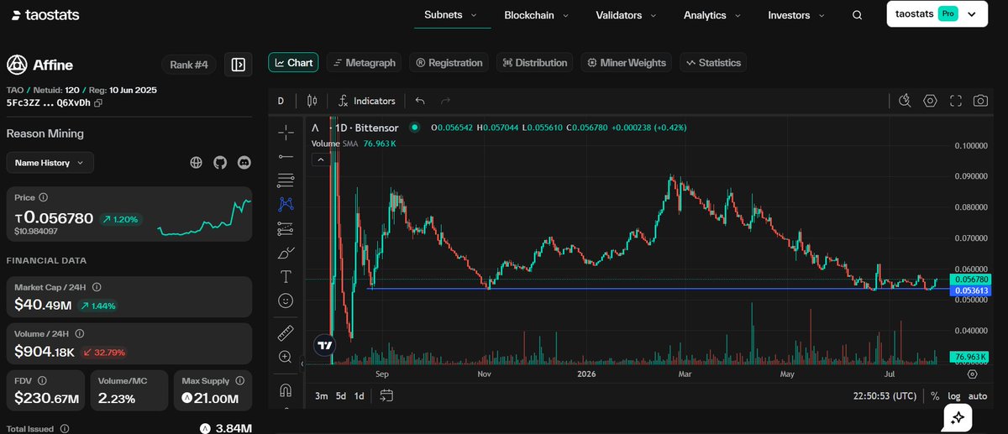Viewport: 1008px width, 434px height.
Task: Open the candlestick chart style selector
Action: coord(312,101)
